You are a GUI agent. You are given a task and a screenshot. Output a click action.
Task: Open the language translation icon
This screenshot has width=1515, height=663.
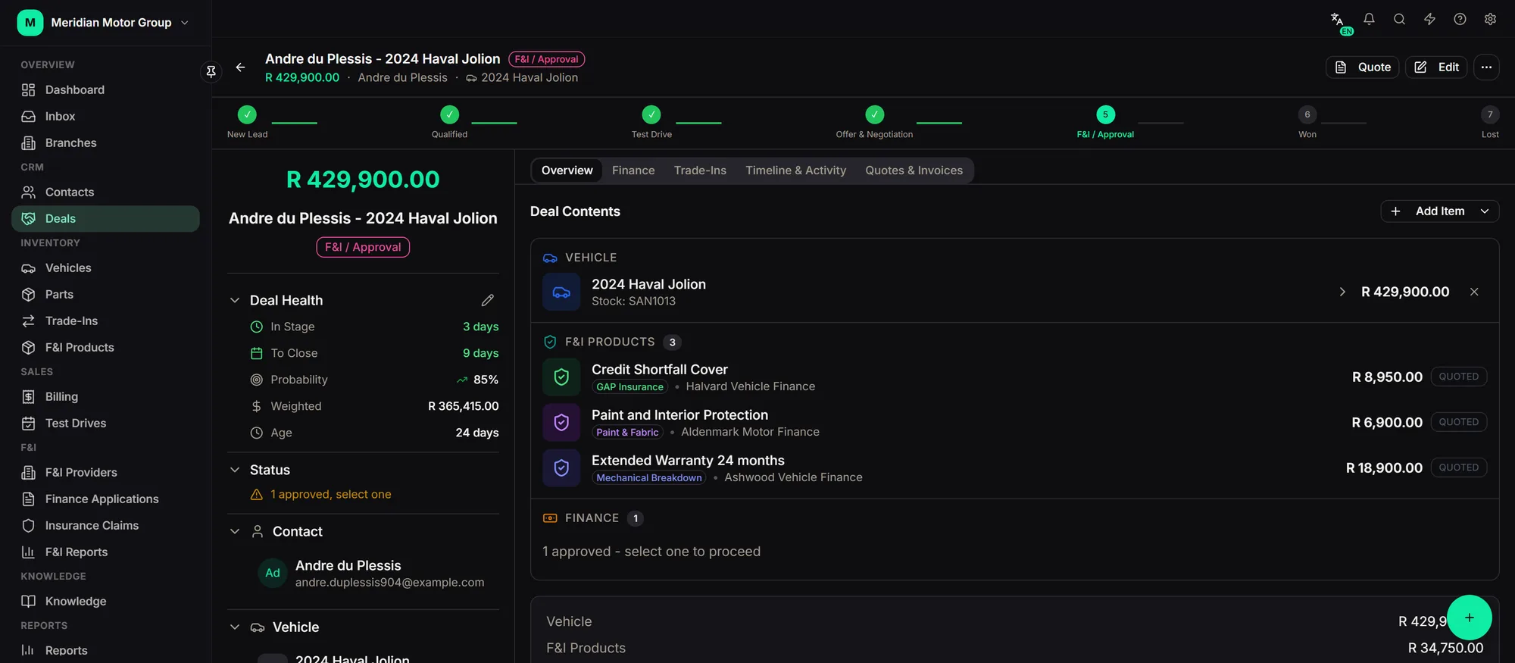coord(1338,20)
